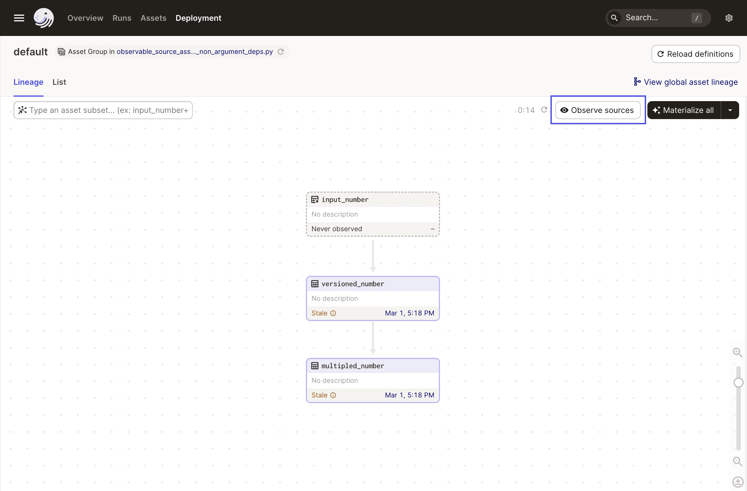747x491 pixels.
Task: Click the stale status icon on versioned_number
Action: coord(332,313)
